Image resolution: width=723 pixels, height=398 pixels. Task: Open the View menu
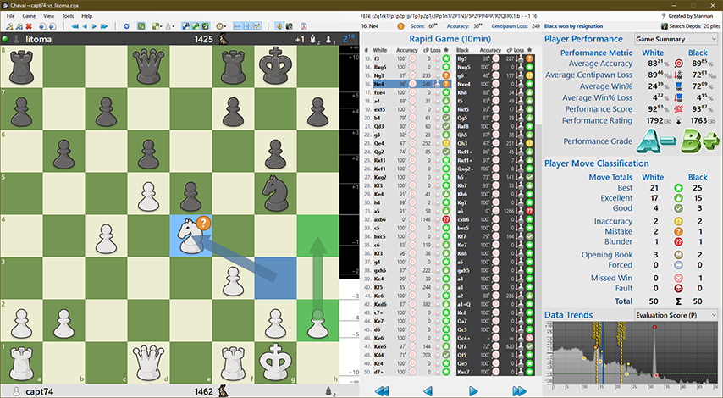click(47, 16)
